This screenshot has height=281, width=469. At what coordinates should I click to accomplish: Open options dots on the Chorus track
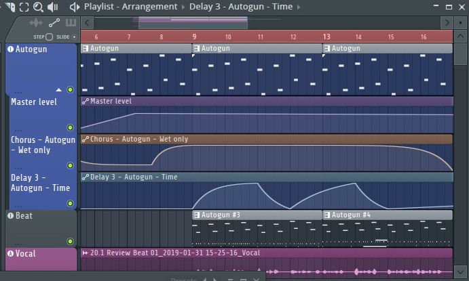[18, 168]
